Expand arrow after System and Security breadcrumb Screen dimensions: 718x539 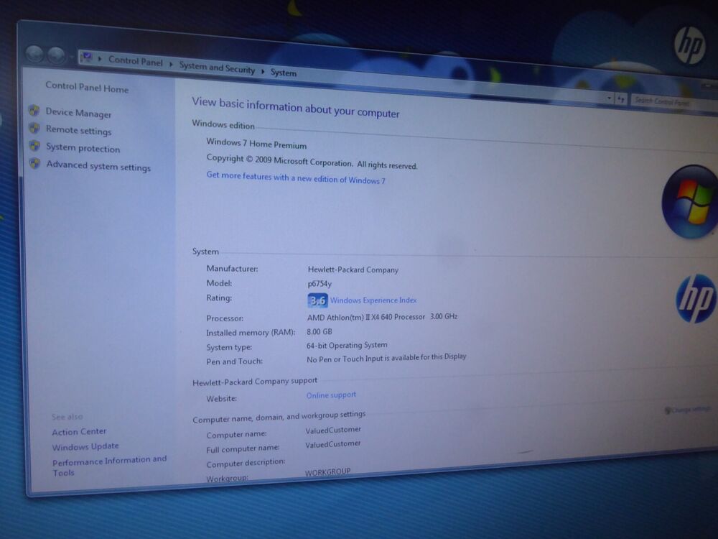click(x=263, y=71)
